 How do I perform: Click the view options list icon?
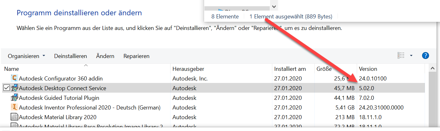[x=401, y=56]
